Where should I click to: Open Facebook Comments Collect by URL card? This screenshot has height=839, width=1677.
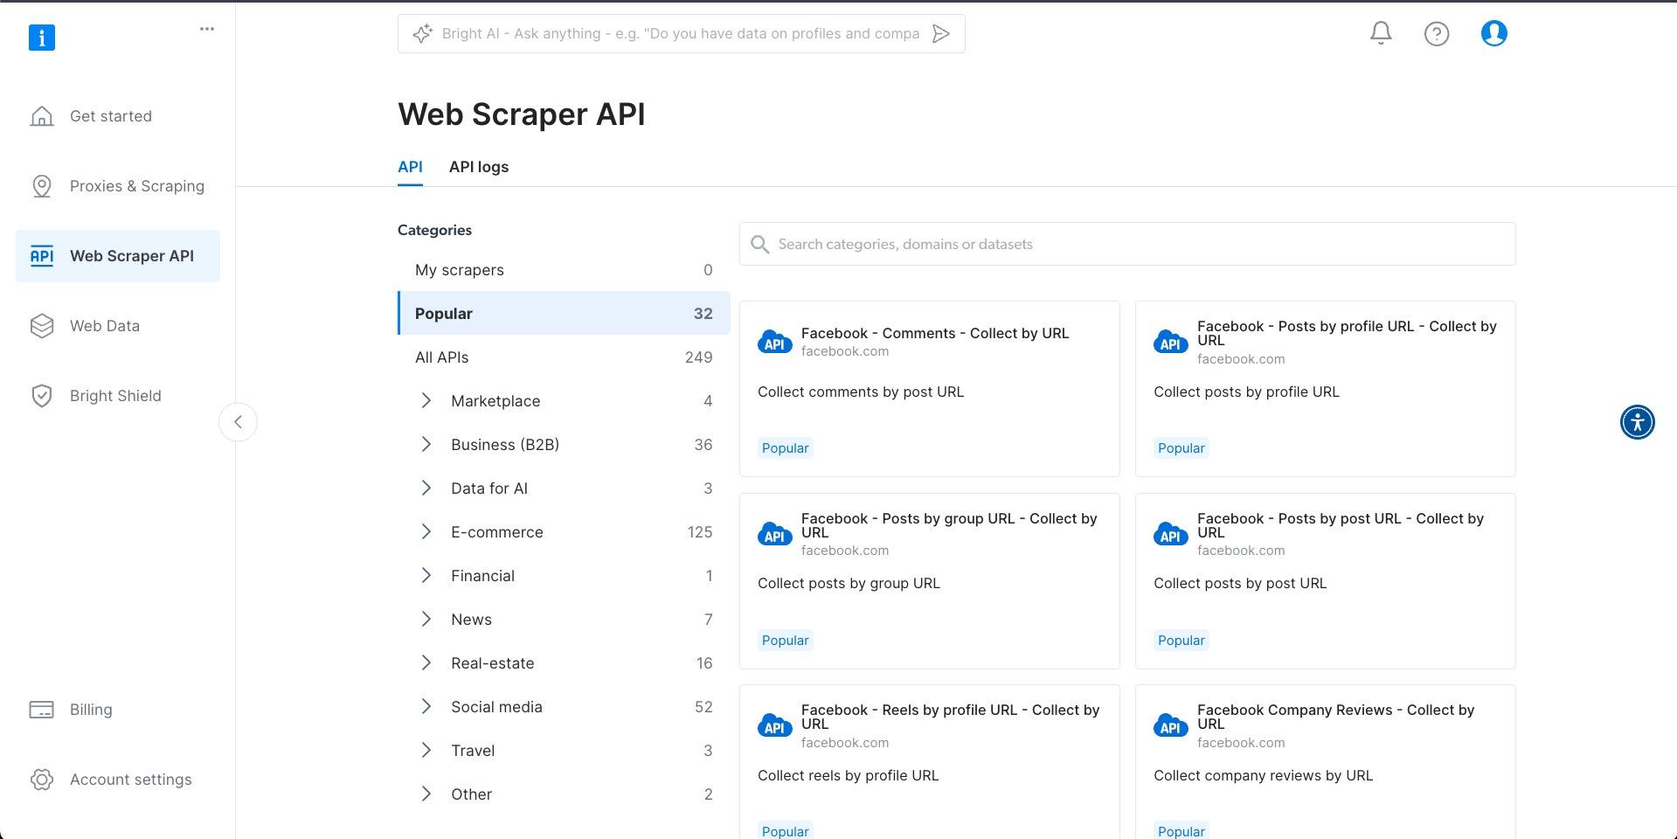point(929,389)
